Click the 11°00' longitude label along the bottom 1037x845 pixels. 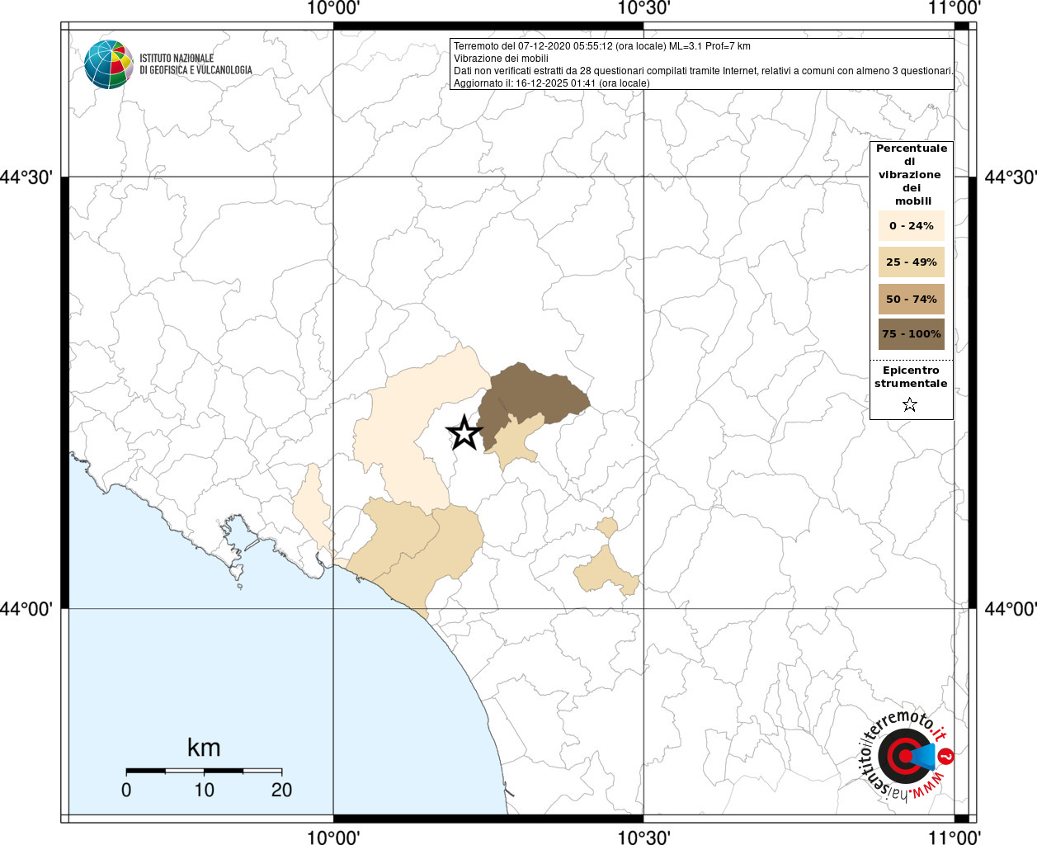[x=954, y=838]
